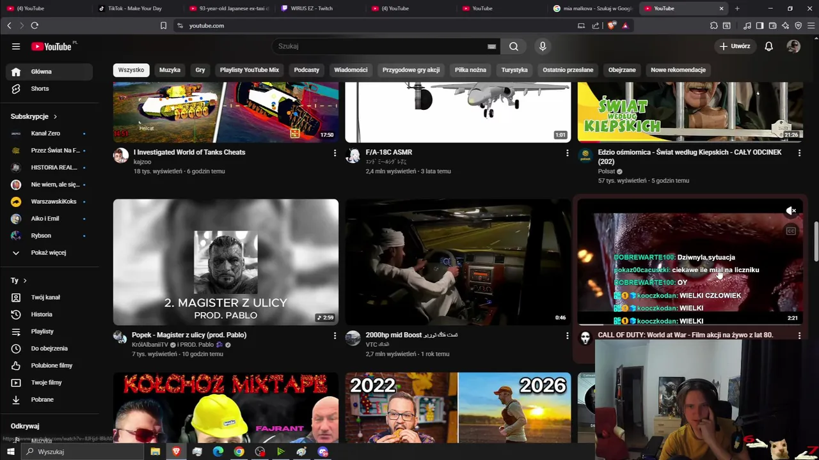Open Historia in the sidebar

point(50,314)
